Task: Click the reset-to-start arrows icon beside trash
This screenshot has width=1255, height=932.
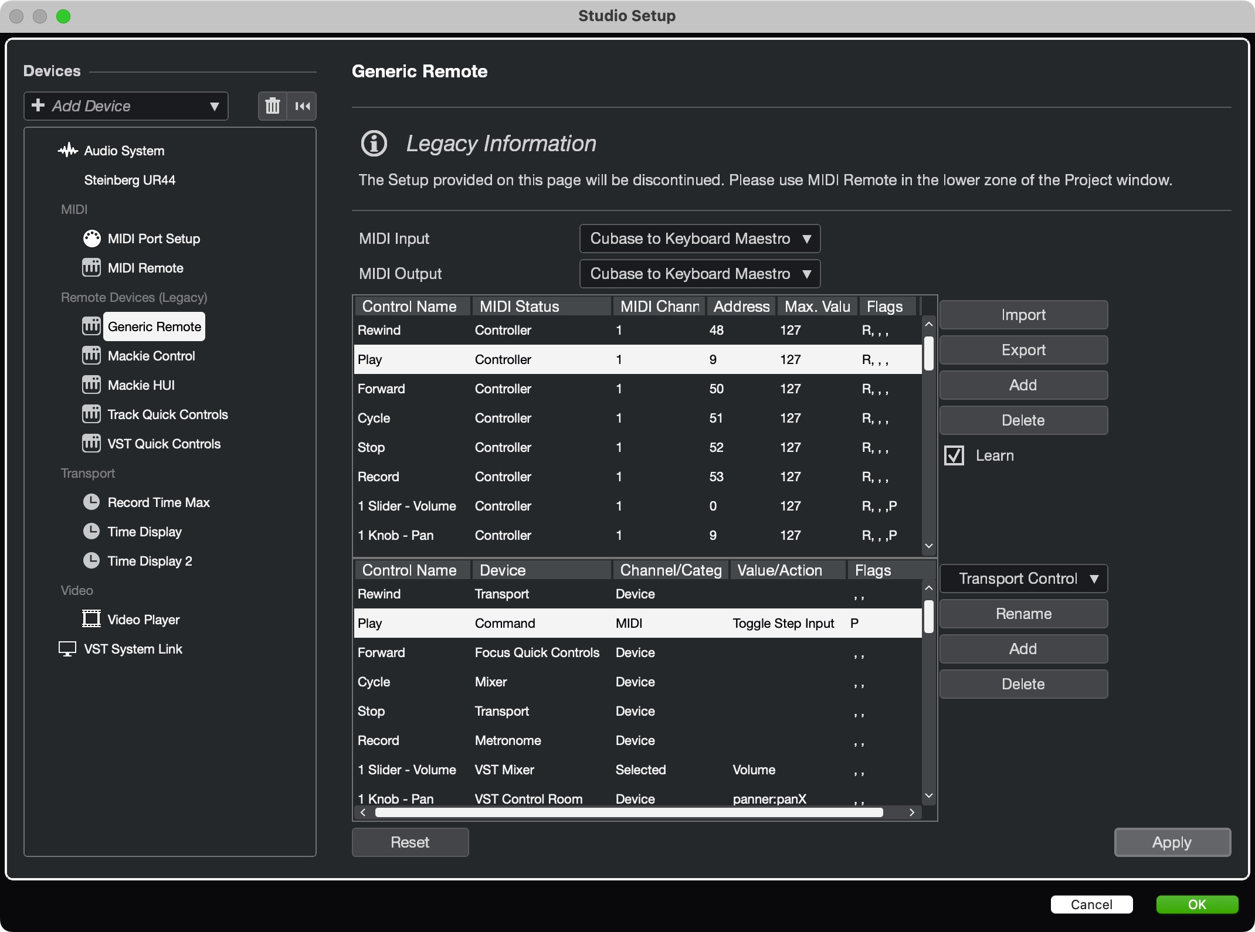Action: (303, 106)
